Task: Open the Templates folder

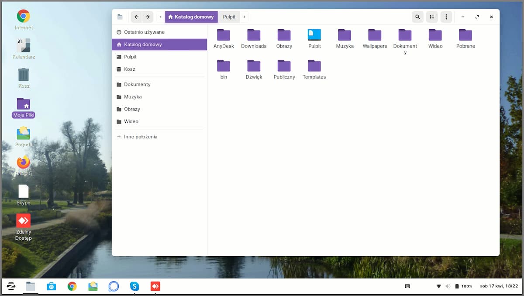Action: click(x=314, y=67)
